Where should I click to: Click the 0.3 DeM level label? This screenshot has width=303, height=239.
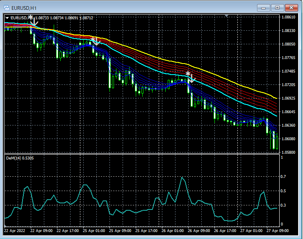283,205
